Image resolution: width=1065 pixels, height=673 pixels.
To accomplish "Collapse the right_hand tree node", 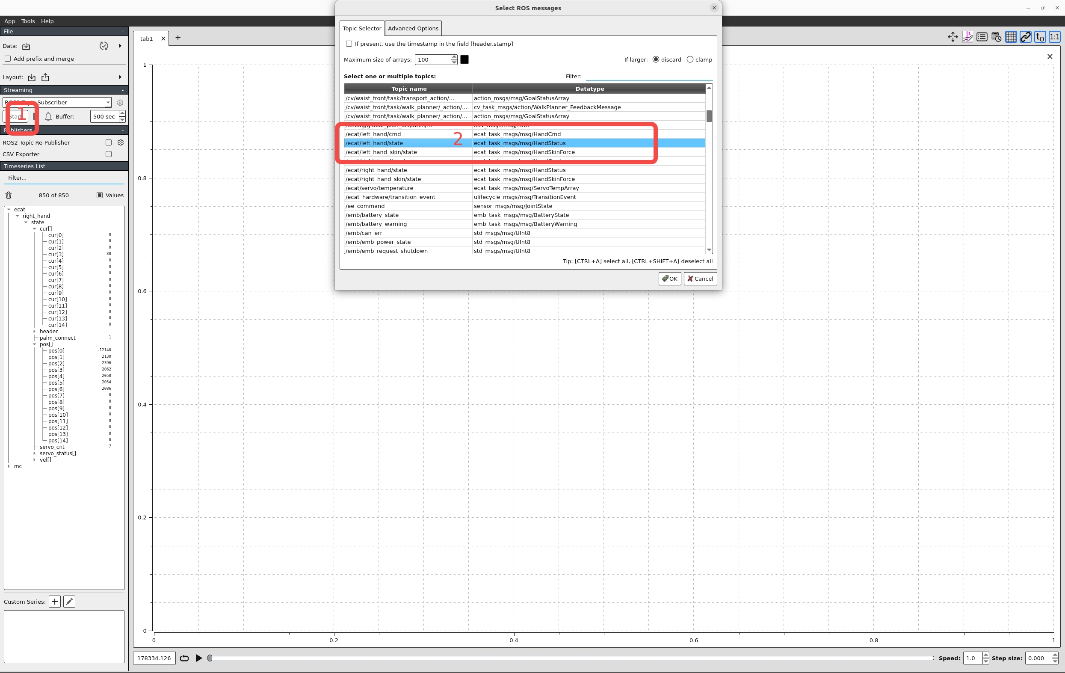I will pos(17,216).
